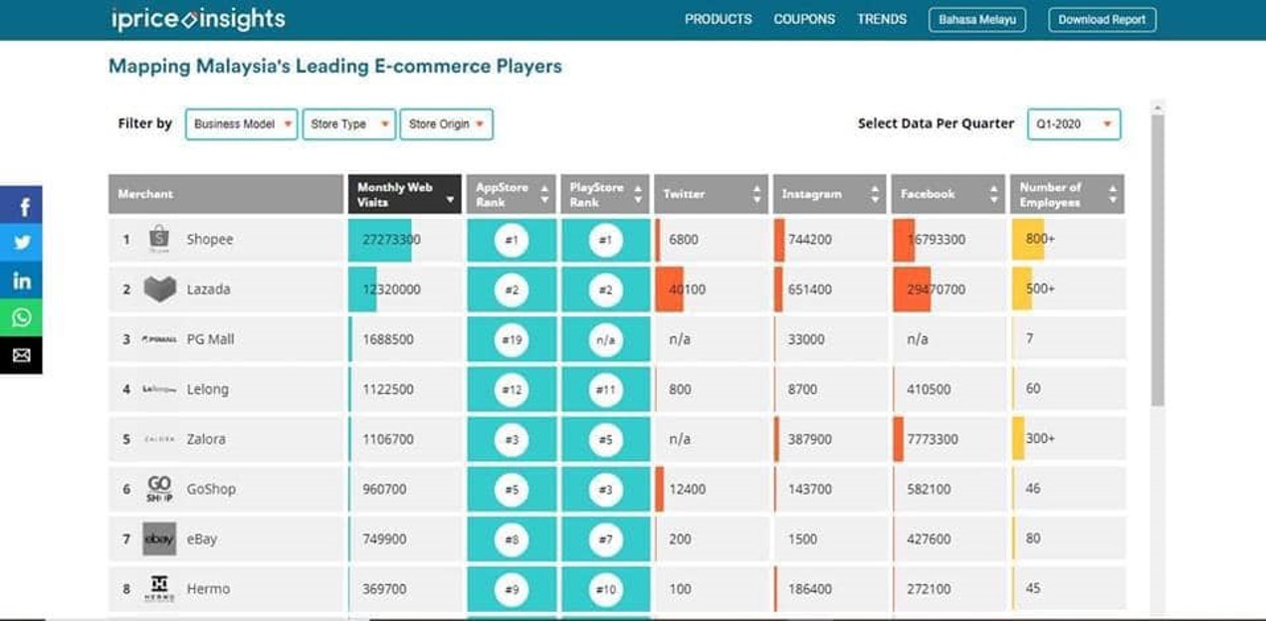The image size is (1266, 621).
Task: Sort by PlayStore Rank column
Action: tap(605, 194)
